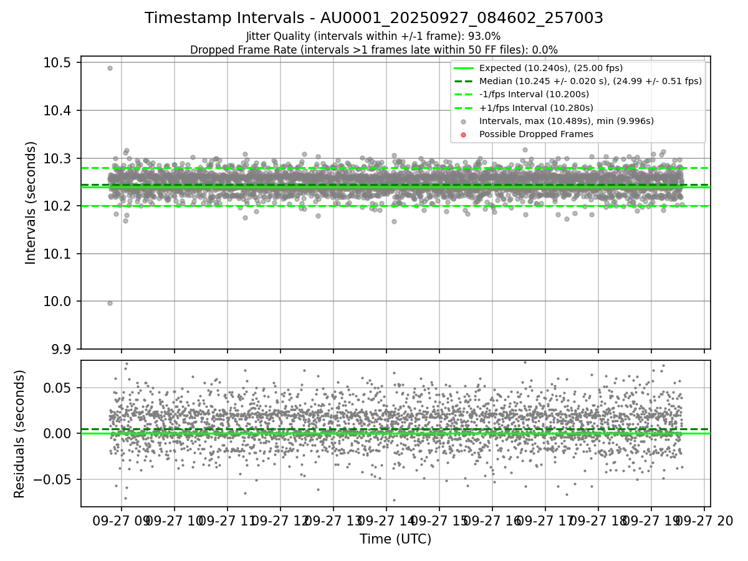Click legend entry 'Expected (10.240s), (25.00 fps)'
Image resolution: width=748 pixels, height=561 pixels.
(x=550, y=68)
